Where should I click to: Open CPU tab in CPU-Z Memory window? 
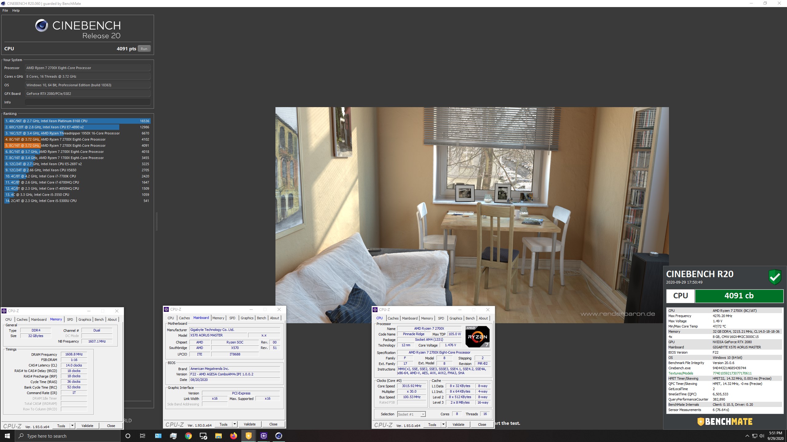click(8, 320)
